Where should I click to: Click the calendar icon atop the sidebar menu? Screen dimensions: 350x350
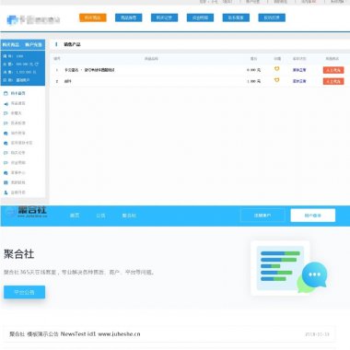tap(6, 93)
